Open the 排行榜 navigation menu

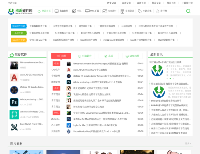(x=161, y=11)
